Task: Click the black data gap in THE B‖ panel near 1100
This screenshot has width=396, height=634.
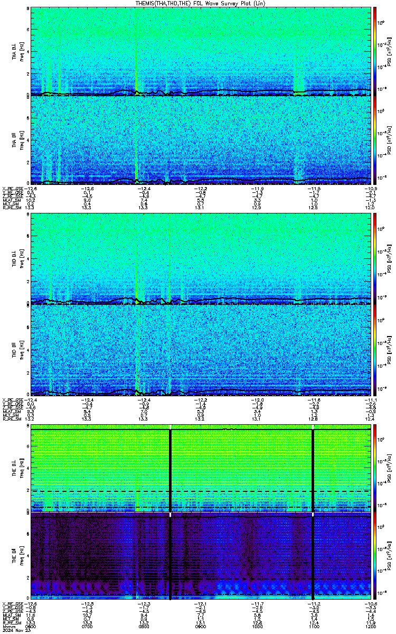Action: point(313,558)
